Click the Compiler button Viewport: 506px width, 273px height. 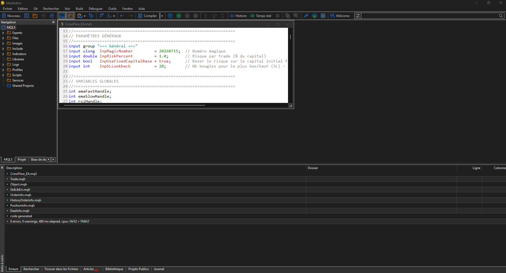pyautogui.click(x=147, y=16)
